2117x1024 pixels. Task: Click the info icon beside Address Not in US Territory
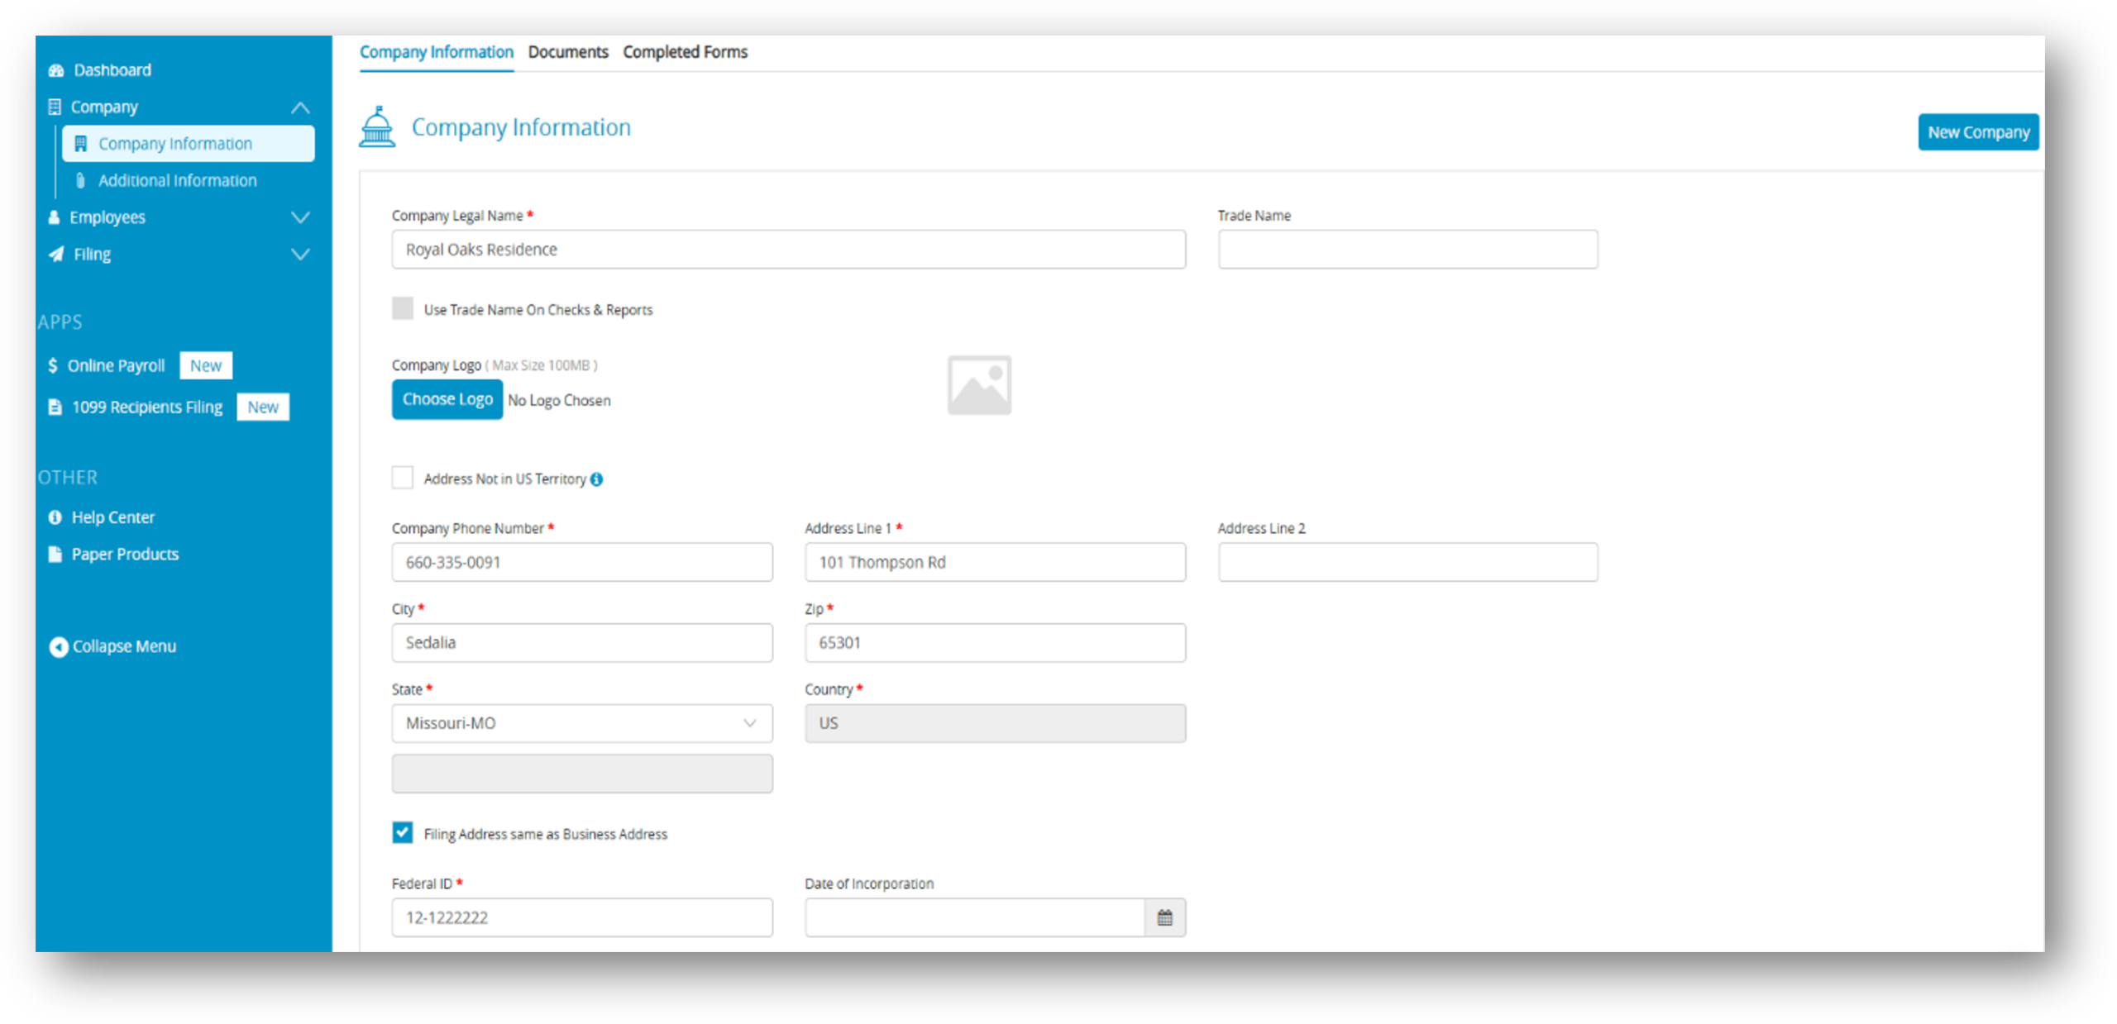596,479
